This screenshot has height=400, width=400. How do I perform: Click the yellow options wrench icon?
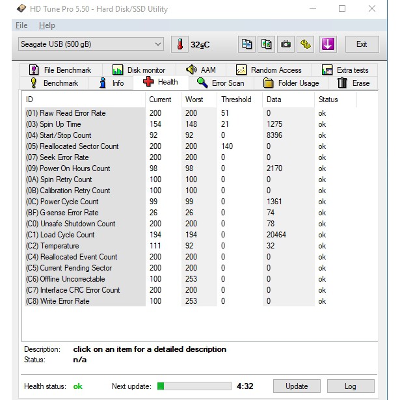coord(306,44)
